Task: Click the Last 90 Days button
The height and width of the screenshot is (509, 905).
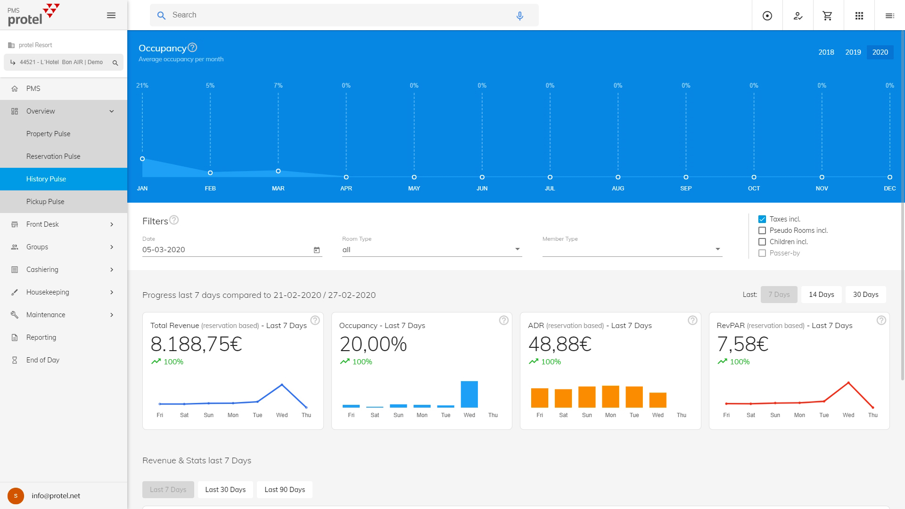Action: [x=285, y=490]
